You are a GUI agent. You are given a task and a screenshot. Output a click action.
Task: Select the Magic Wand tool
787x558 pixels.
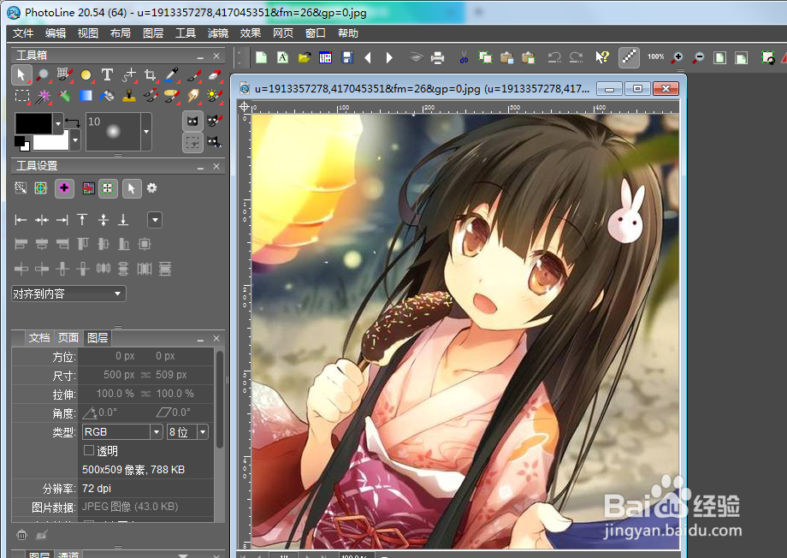click(x=43, y=96)
